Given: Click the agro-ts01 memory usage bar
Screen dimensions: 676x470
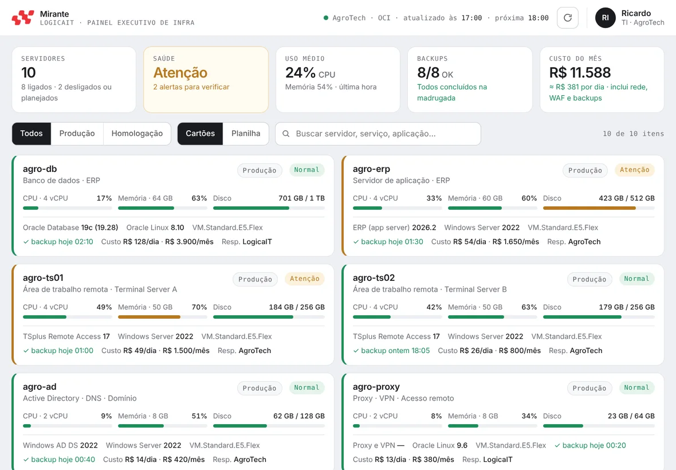Looking at the screenshot, I should tap(163, 318).
